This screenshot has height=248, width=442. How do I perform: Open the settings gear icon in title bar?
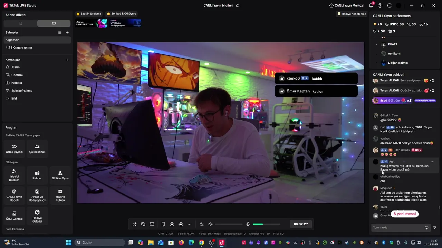coord(389,6)
